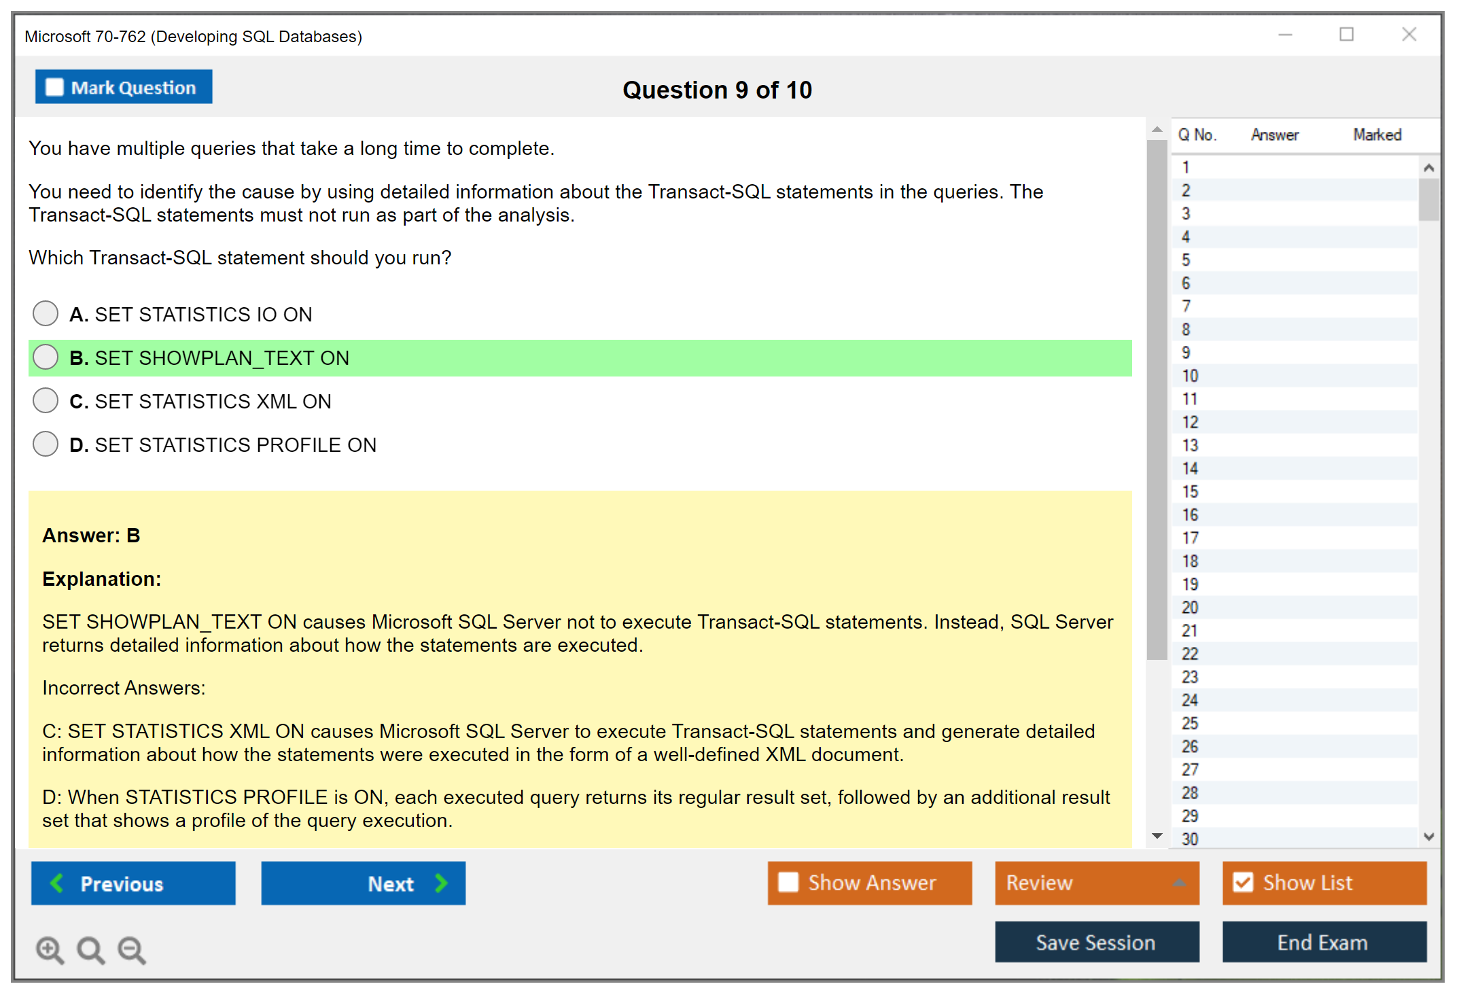Click the reset zoom magnifier icon
This screenshot has width=1461, height=999.
point(90,949)
